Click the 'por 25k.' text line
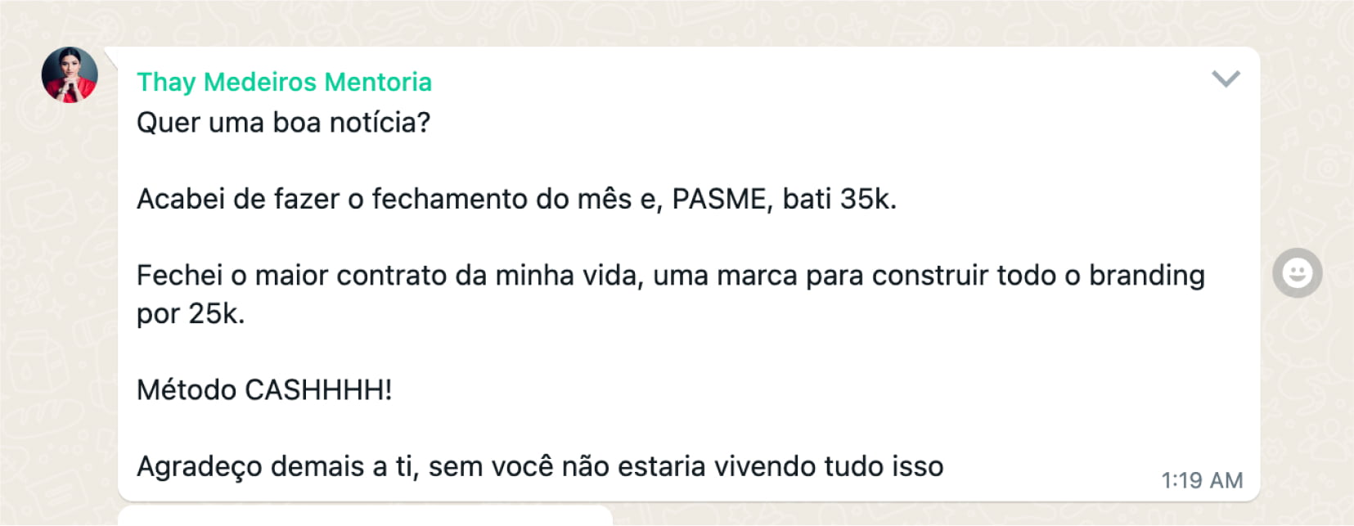1354x526 pixels. click(191, 313)
